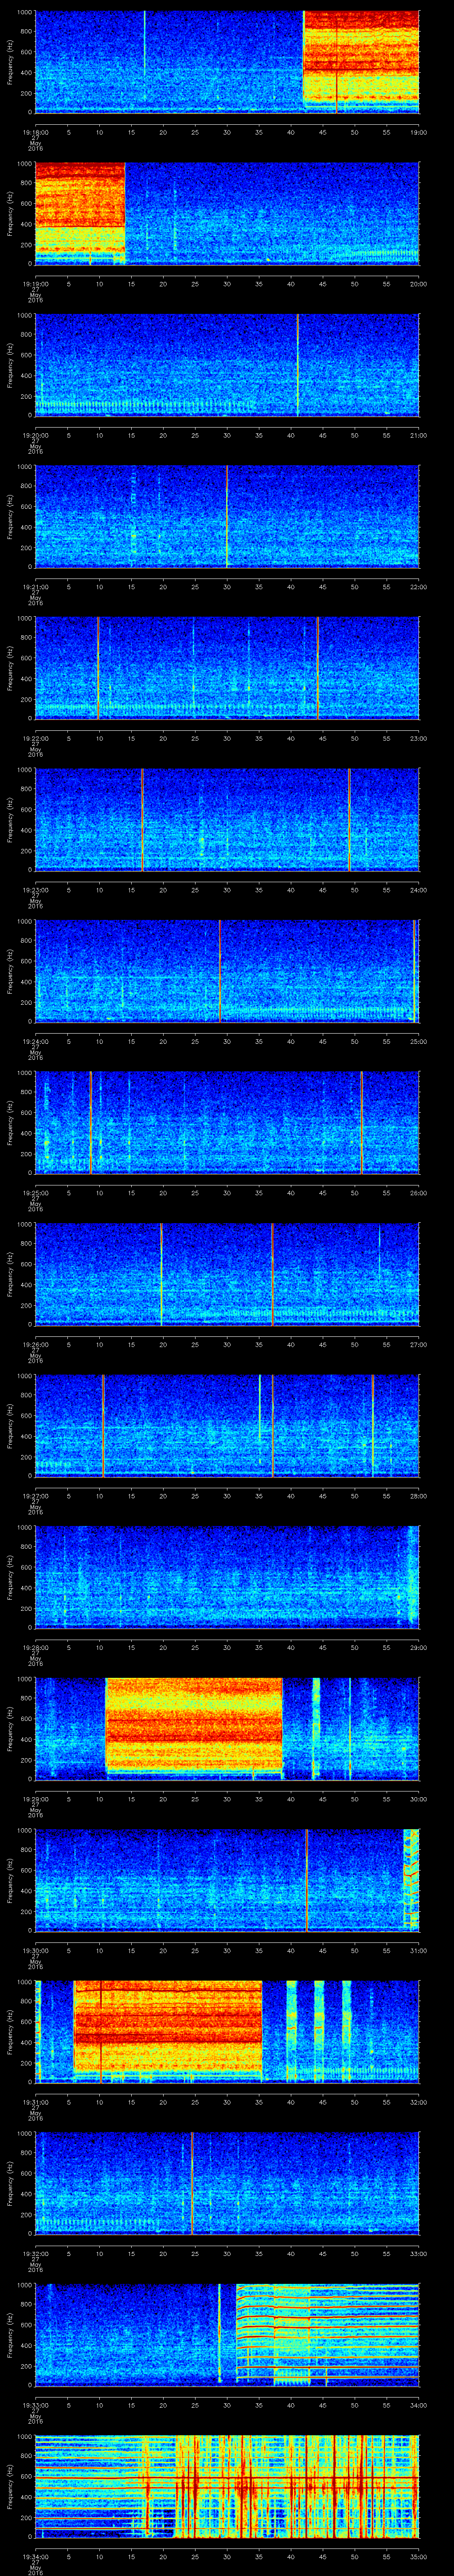Click the 19:30:00 spectrogram strip
The image size is (454, 2576).
(227, 1880)
